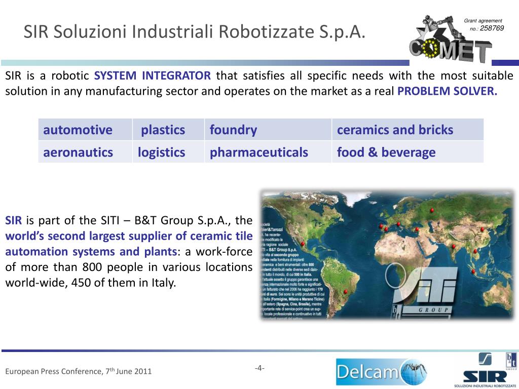Click the 'plastics' table cell

[168, 130]
